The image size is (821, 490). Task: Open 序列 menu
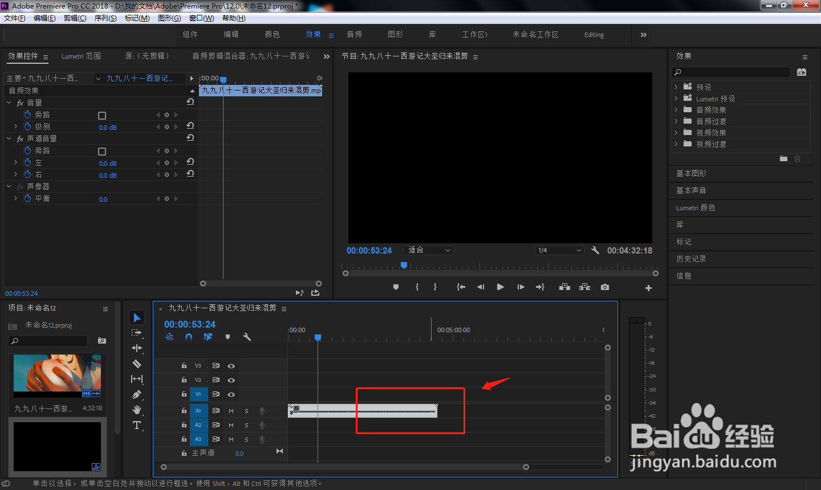[105, 18]
